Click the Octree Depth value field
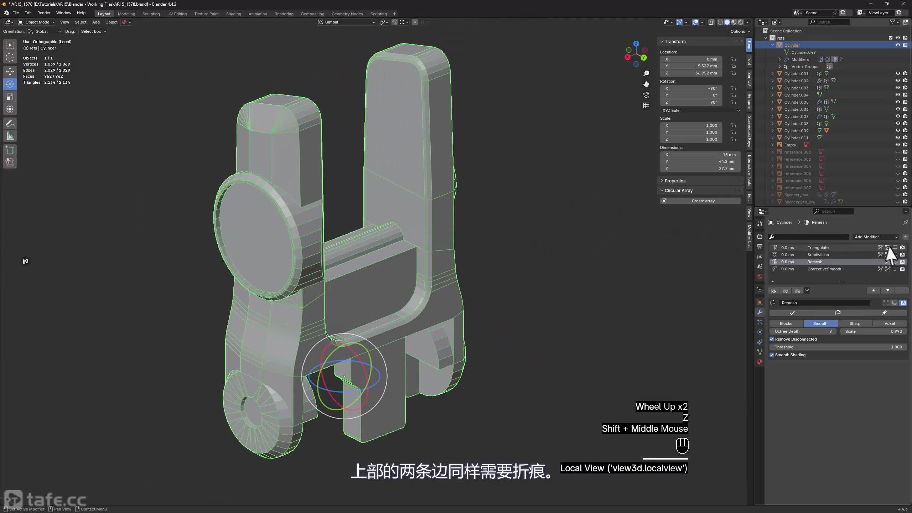Image resolution: width=912 pixels, height=513 pixels. [x=803, y=331]
